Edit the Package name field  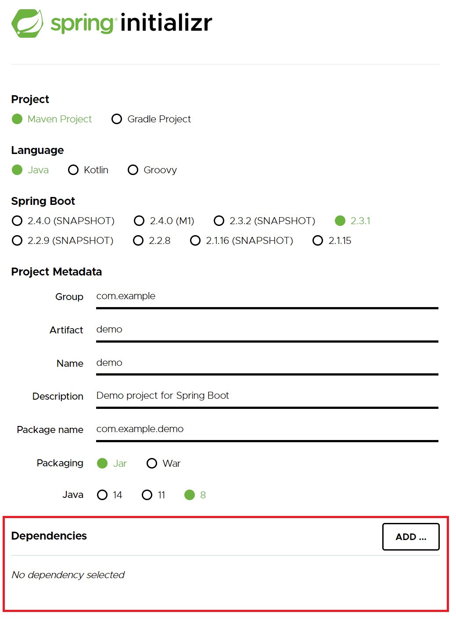click(x=267, y=429)
